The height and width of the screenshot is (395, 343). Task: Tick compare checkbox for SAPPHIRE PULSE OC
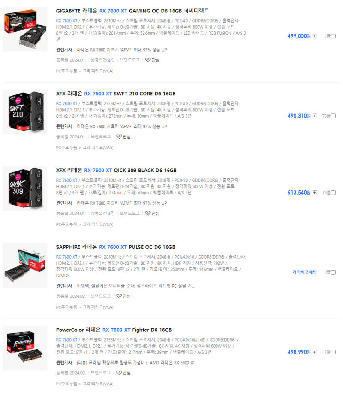(x=333, y=272)
